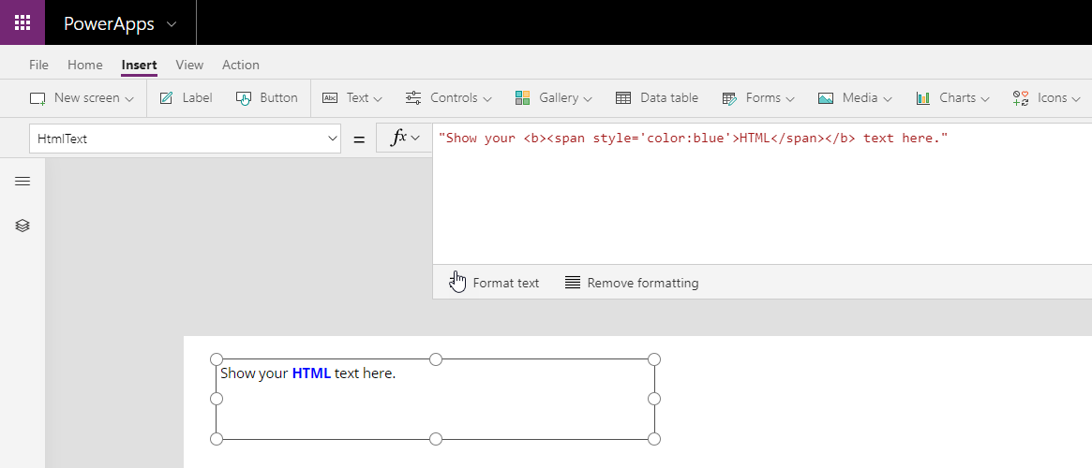Insert a Data table
This screenshot has height=468, width=1092.
tap(657, 97)
